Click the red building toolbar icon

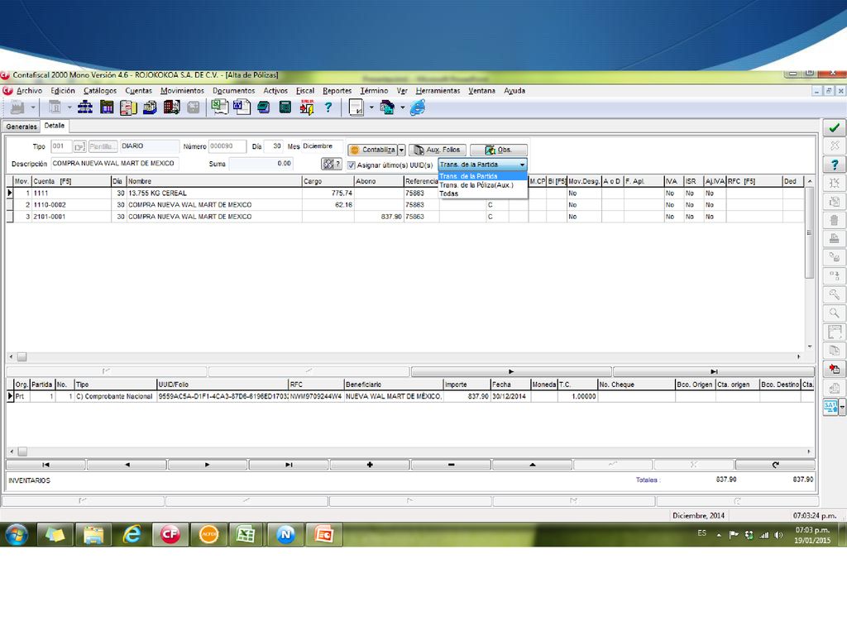(171, 107)
